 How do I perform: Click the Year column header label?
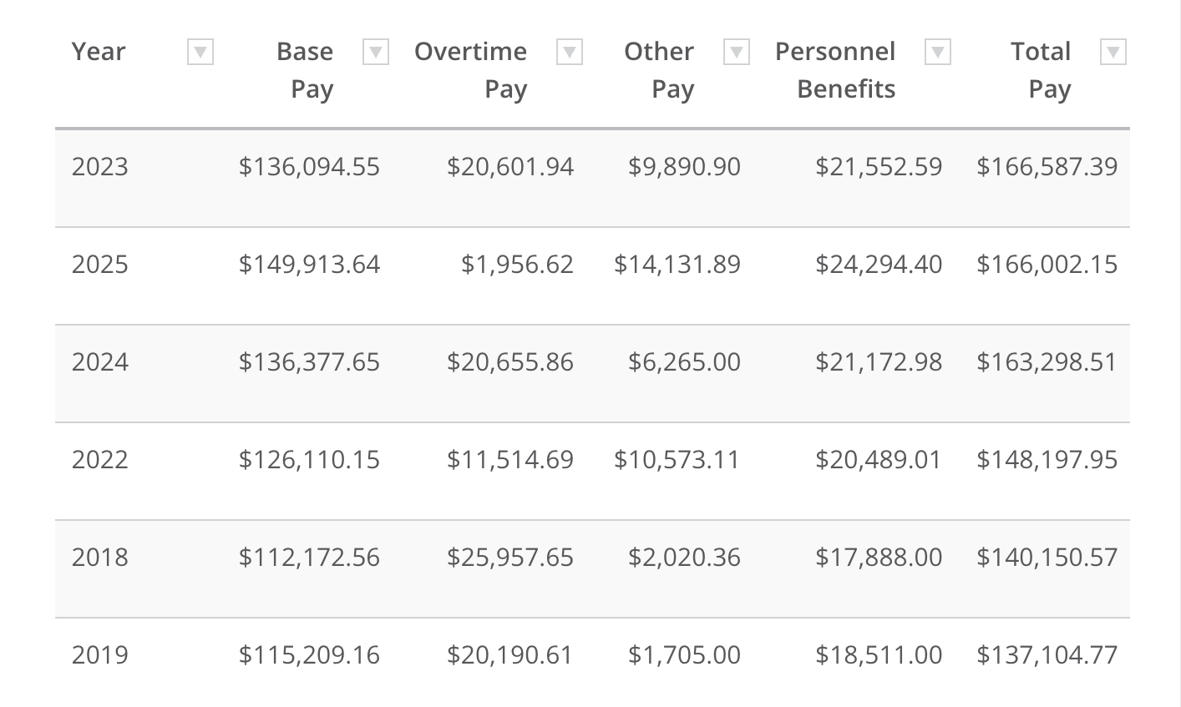(x=99, y=52)
